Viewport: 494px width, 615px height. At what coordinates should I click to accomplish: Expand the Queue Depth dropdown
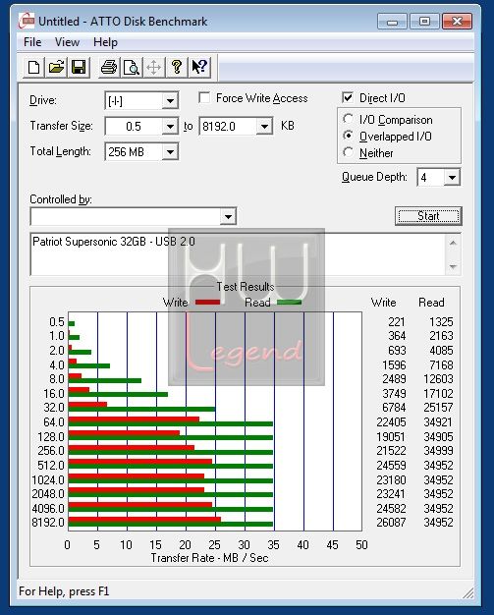(x=452, y=177)
